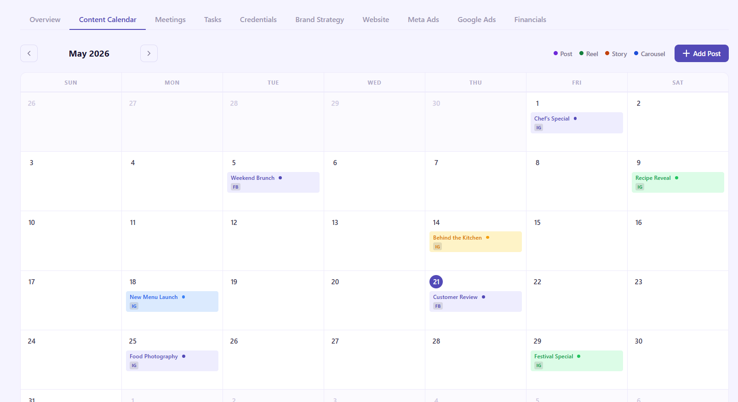Select the day cell for May 10
The height and width of the screenshot is (402, 738).
pos(71,241)
